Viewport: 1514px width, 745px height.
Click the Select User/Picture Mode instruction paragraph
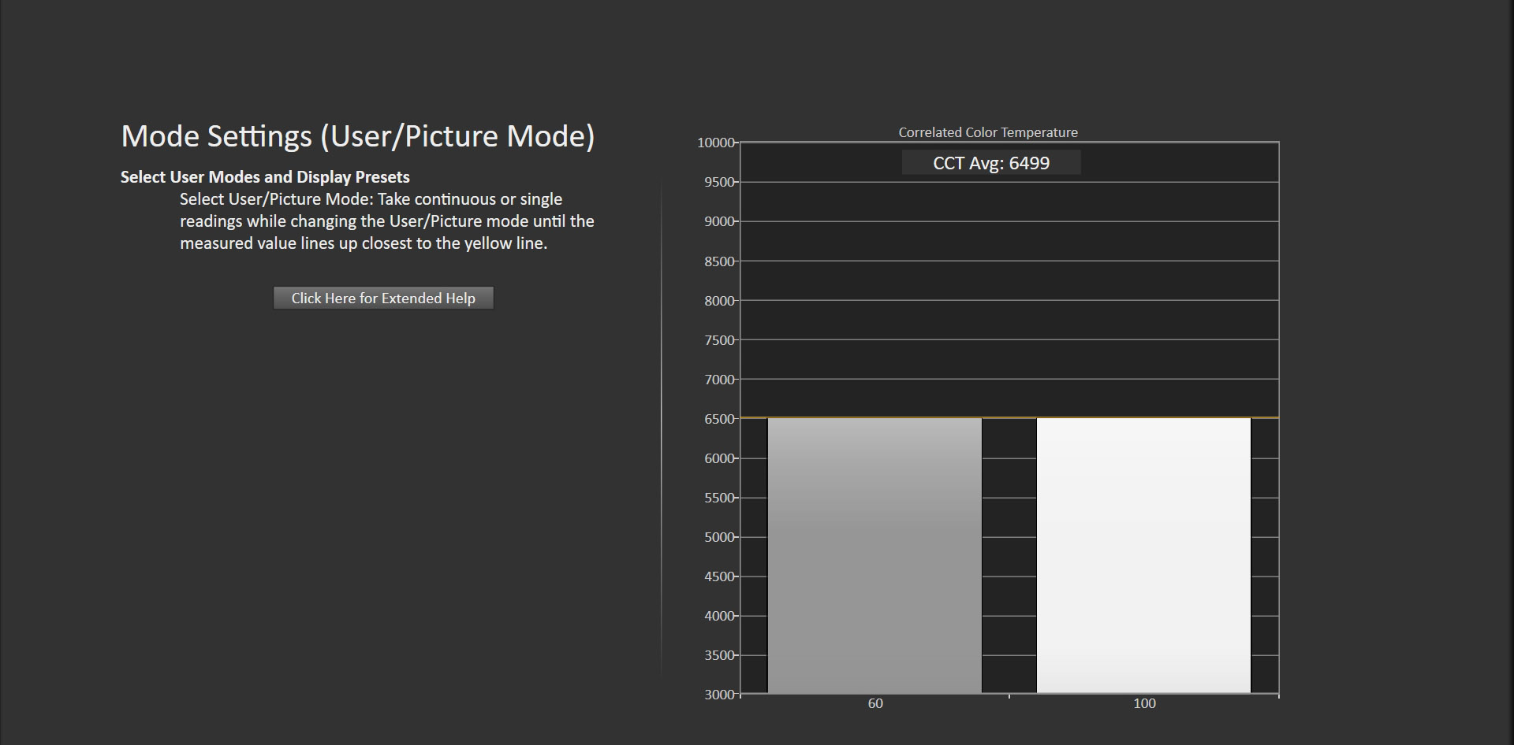pos(386,221)
